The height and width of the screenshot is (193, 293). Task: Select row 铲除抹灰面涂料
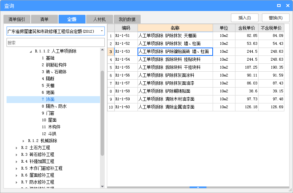coord(175,75)
